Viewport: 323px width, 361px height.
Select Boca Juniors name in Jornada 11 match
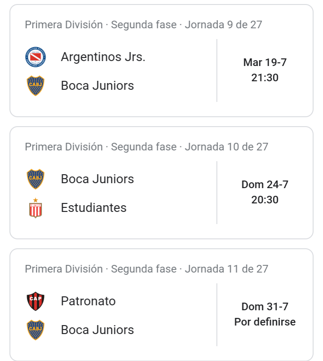pyautogui.click(x=97, y=330)
